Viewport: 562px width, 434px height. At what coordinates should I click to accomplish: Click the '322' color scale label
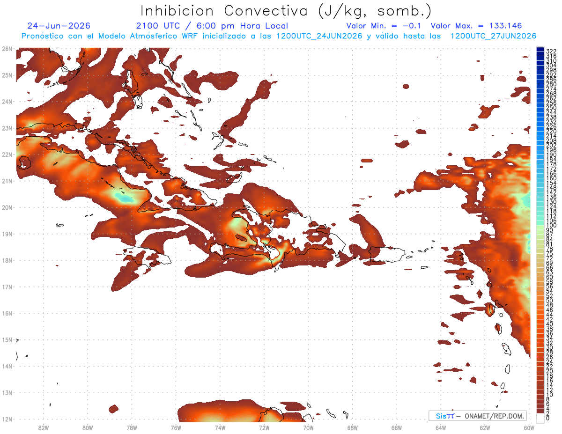(551, 51)
